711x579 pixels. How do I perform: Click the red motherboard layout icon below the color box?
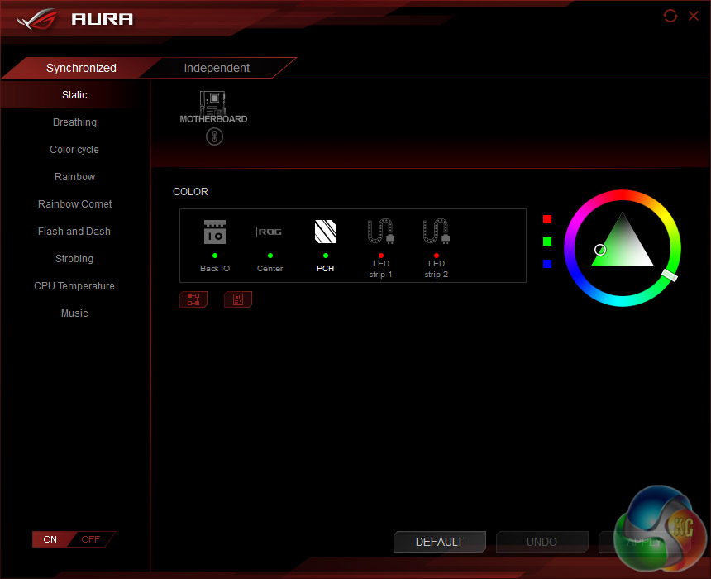tap(238, 299)
